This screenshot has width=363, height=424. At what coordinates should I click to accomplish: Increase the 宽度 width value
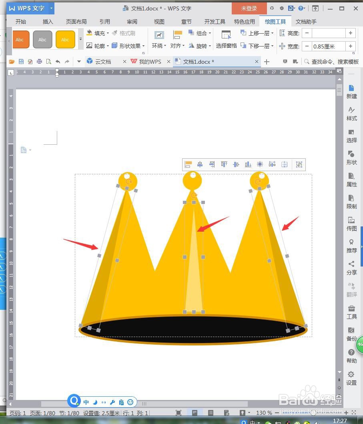pos(350,46)
